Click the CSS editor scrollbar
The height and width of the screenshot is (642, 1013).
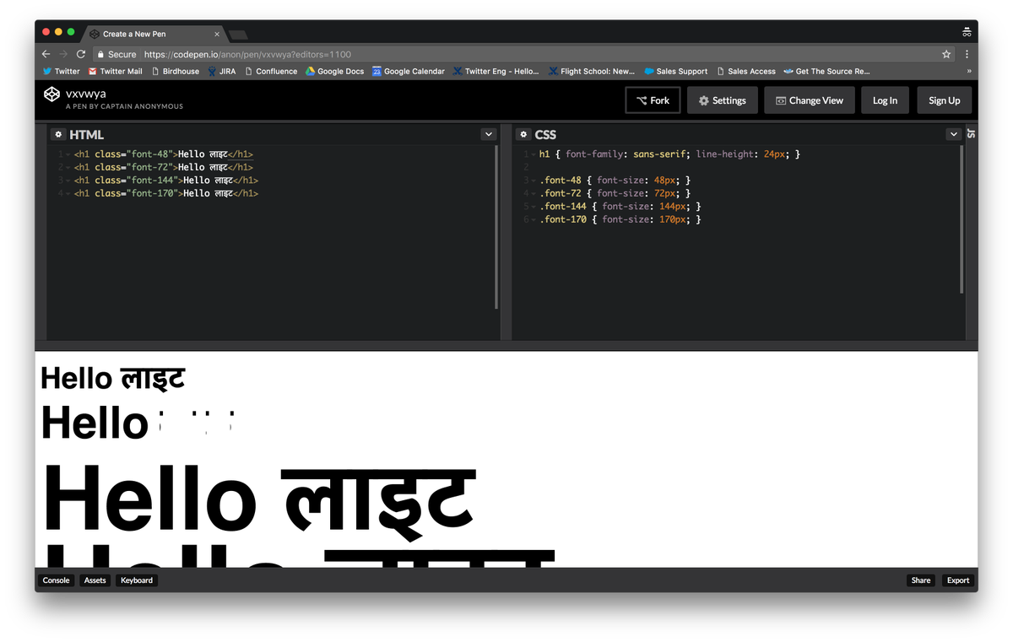962,219
